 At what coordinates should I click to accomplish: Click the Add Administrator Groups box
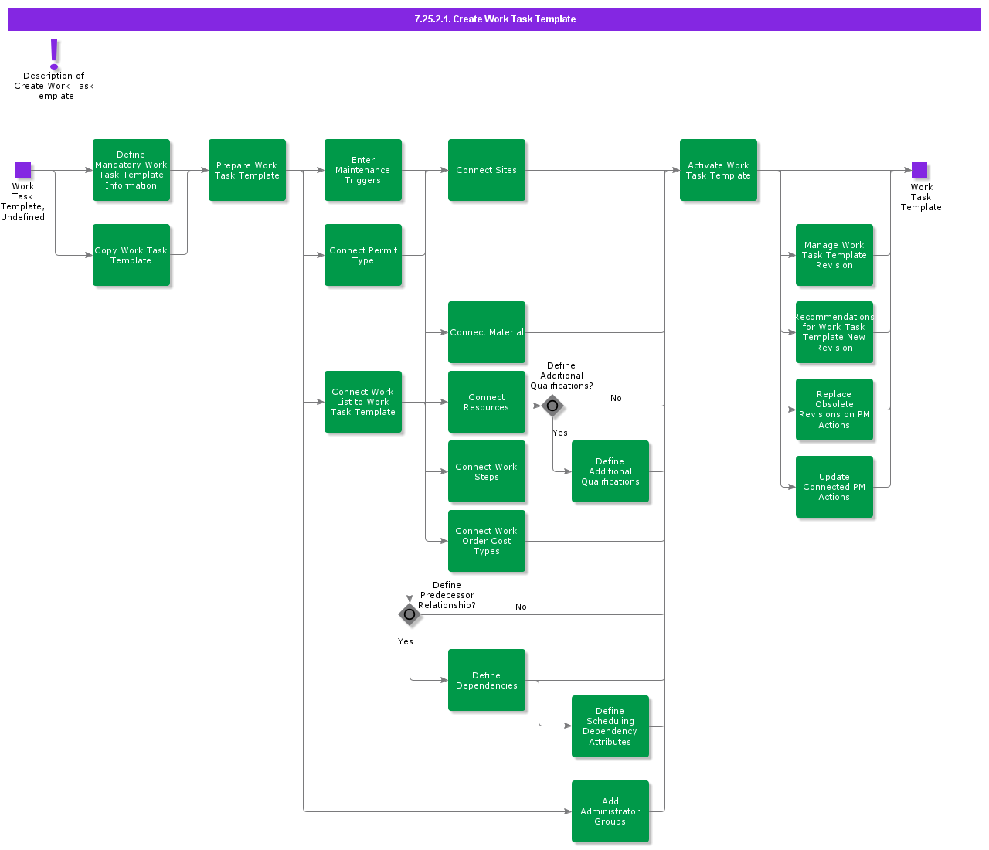coord(610,811)
